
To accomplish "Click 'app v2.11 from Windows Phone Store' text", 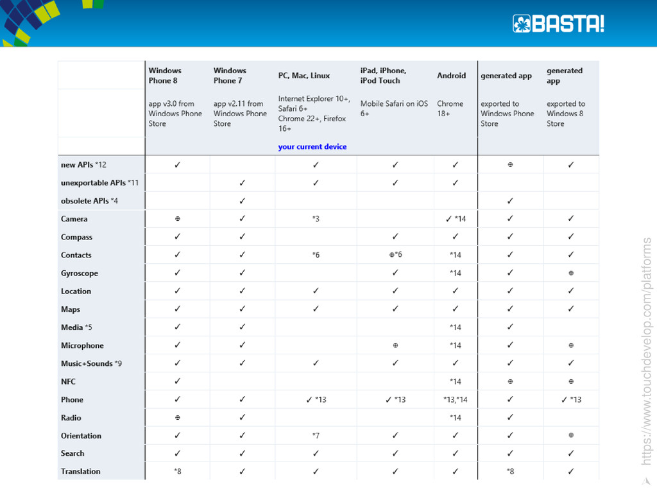I will (240, 114).
